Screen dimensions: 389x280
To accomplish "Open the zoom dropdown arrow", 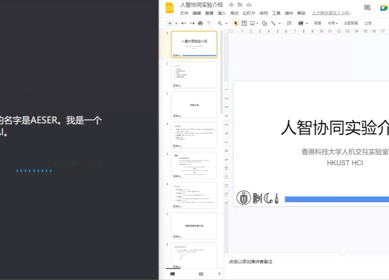I will coord(226,23).
